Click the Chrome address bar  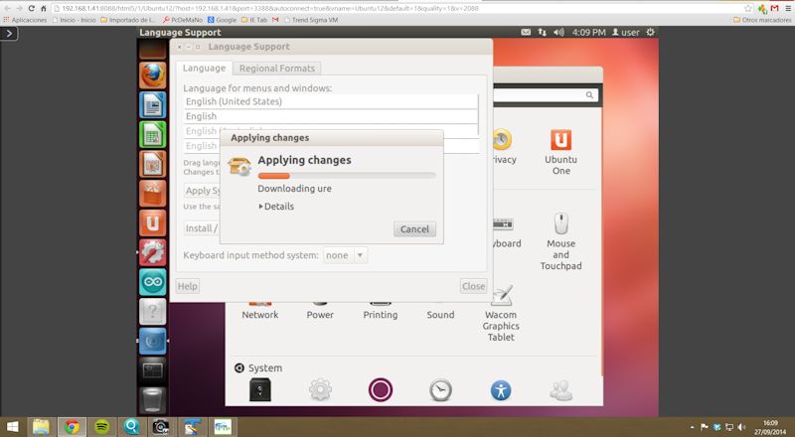[x=396, y=8]
